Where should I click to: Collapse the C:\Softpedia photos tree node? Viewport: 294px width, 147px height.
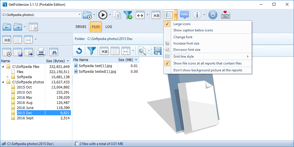click(x=3, y=82)
